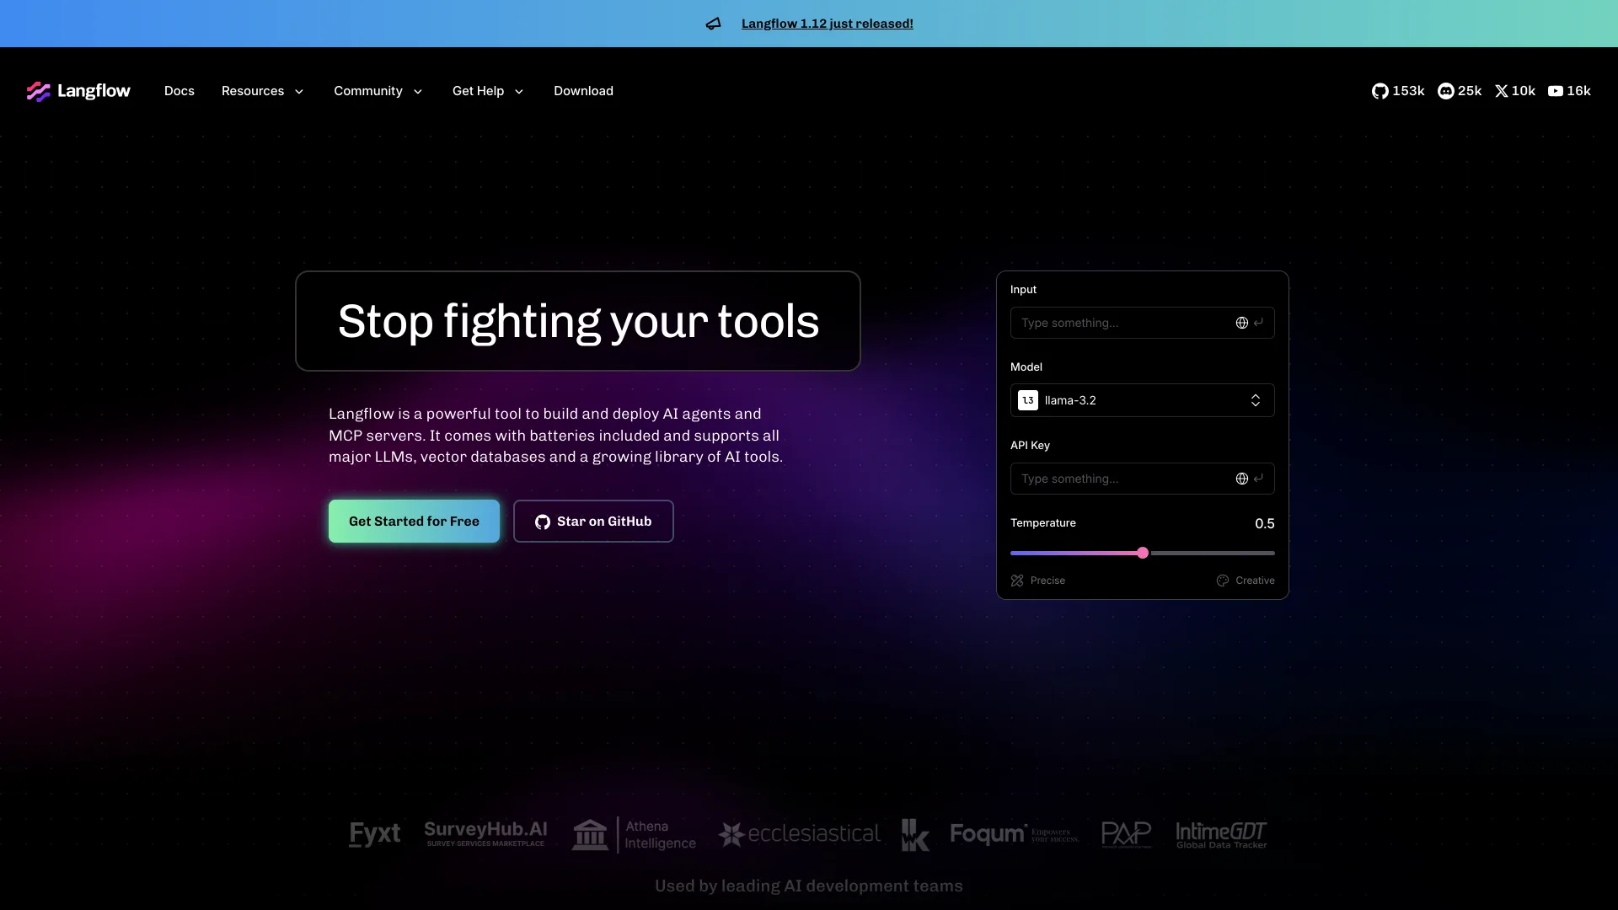
Task: Open the X 10k followers link
Action: (x=1515, y=91)
